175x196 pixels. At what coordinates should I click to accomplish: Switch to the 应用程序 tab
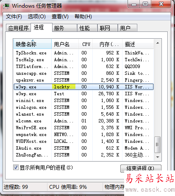[x=18, y=28]
